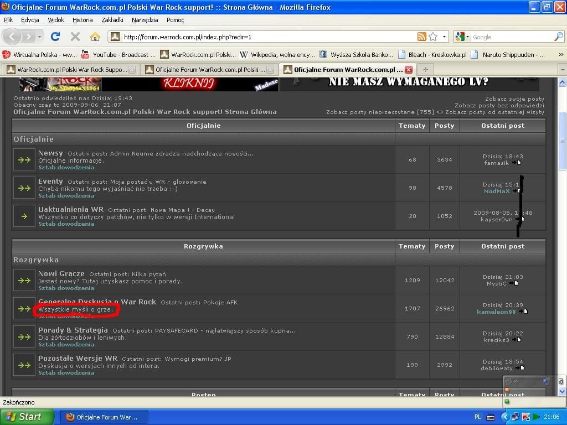The image size is (567, 425).
Task: Open the Narzędzia menu
Action: click(145, 20)
